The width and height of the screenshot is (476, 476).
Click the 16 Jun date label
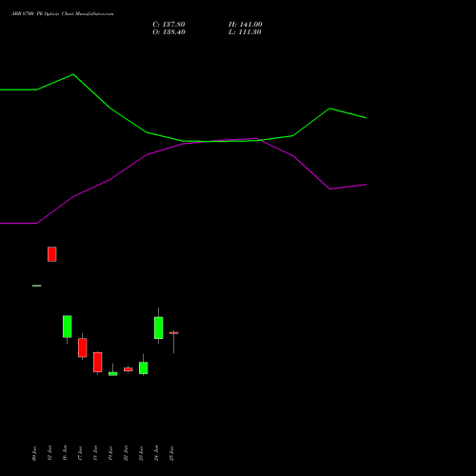[x=65, y=453]
